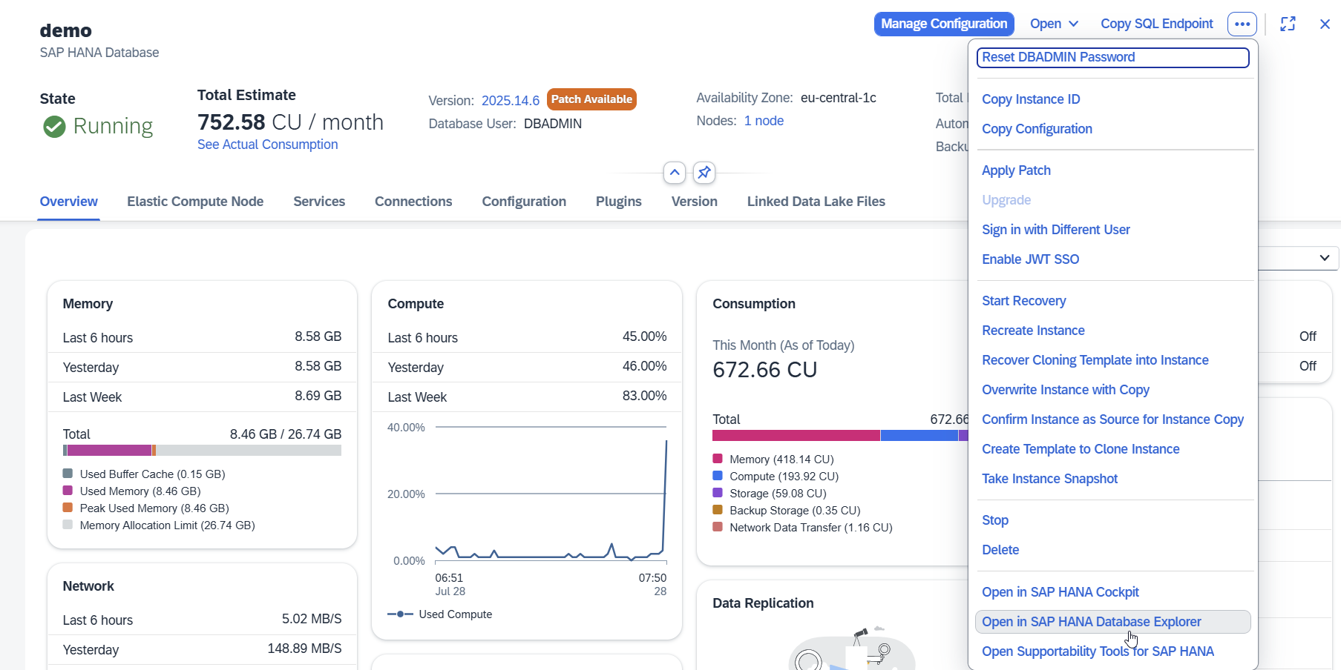Click the Peak Used Memory legend swatch

tap(68, 508)
